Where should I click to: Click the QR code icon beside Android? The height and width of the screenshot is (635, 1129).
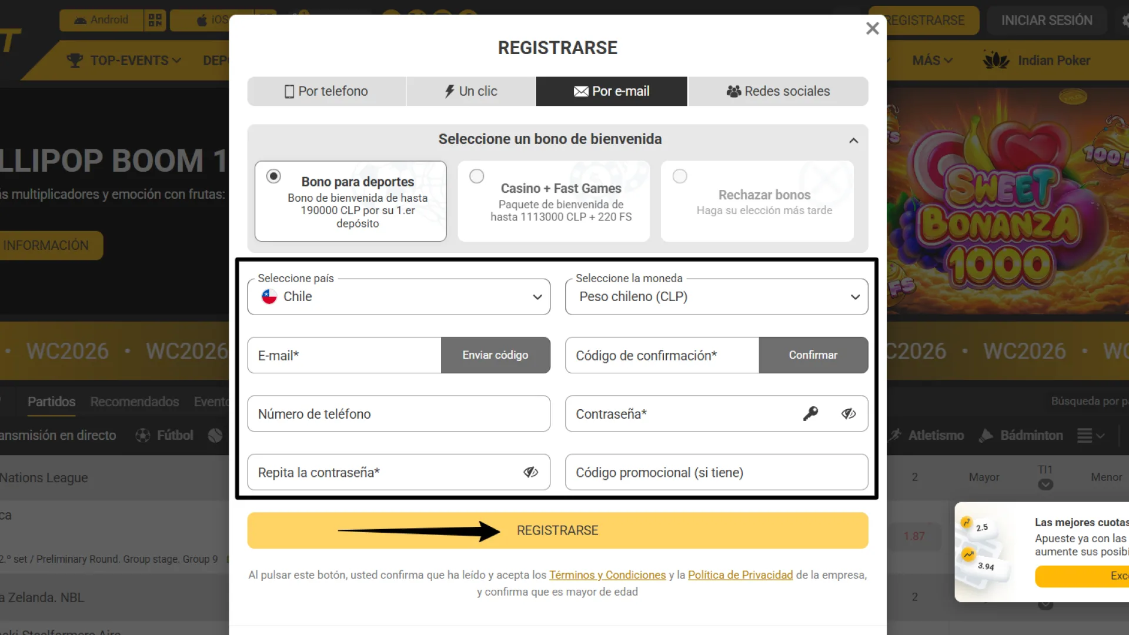click(155, 20)
